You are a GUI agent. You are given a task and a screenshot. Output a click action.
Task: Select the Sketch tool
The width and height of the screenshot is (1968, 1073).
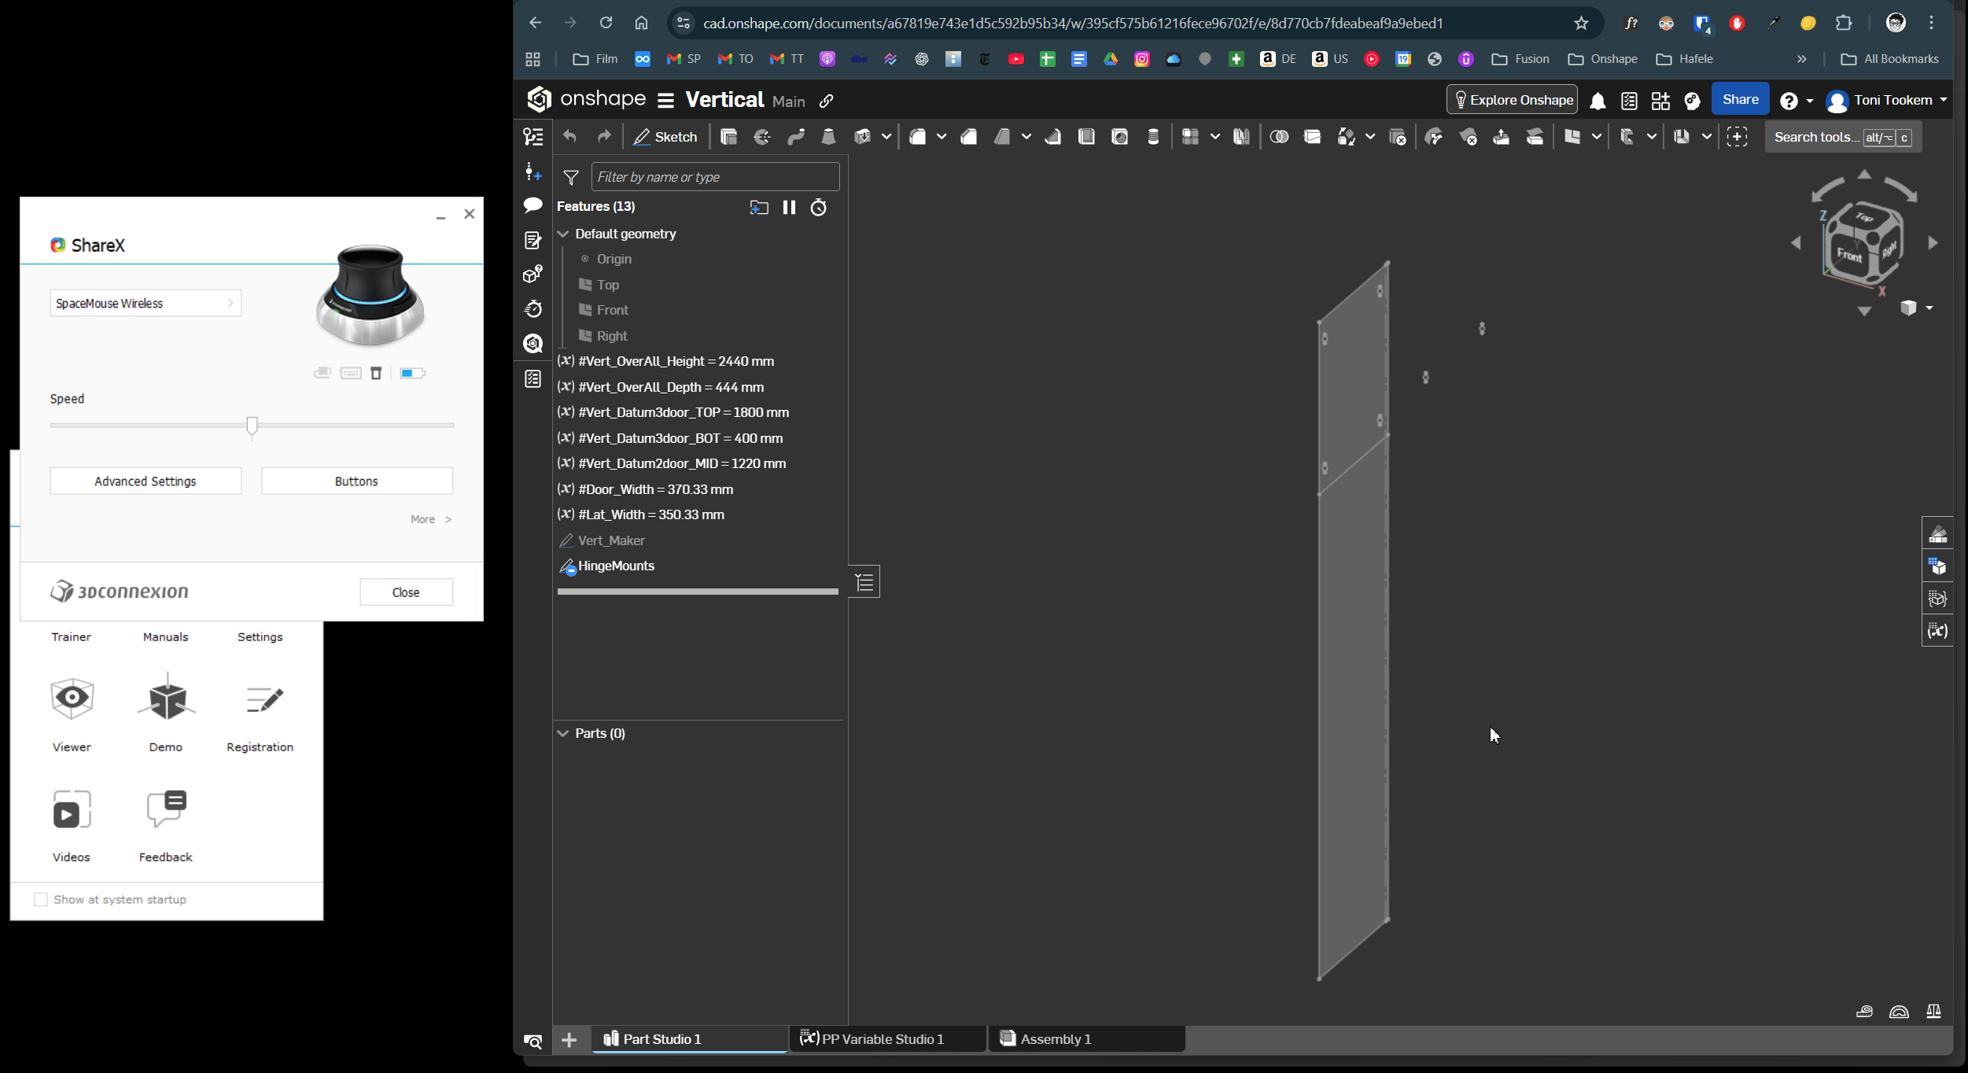pyautogui.click(x=665, y=137)
